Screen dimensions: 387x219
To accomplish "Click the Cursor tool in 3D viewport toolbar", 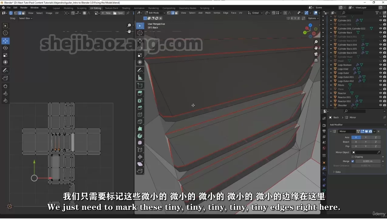I will click(x=140, y=33).
